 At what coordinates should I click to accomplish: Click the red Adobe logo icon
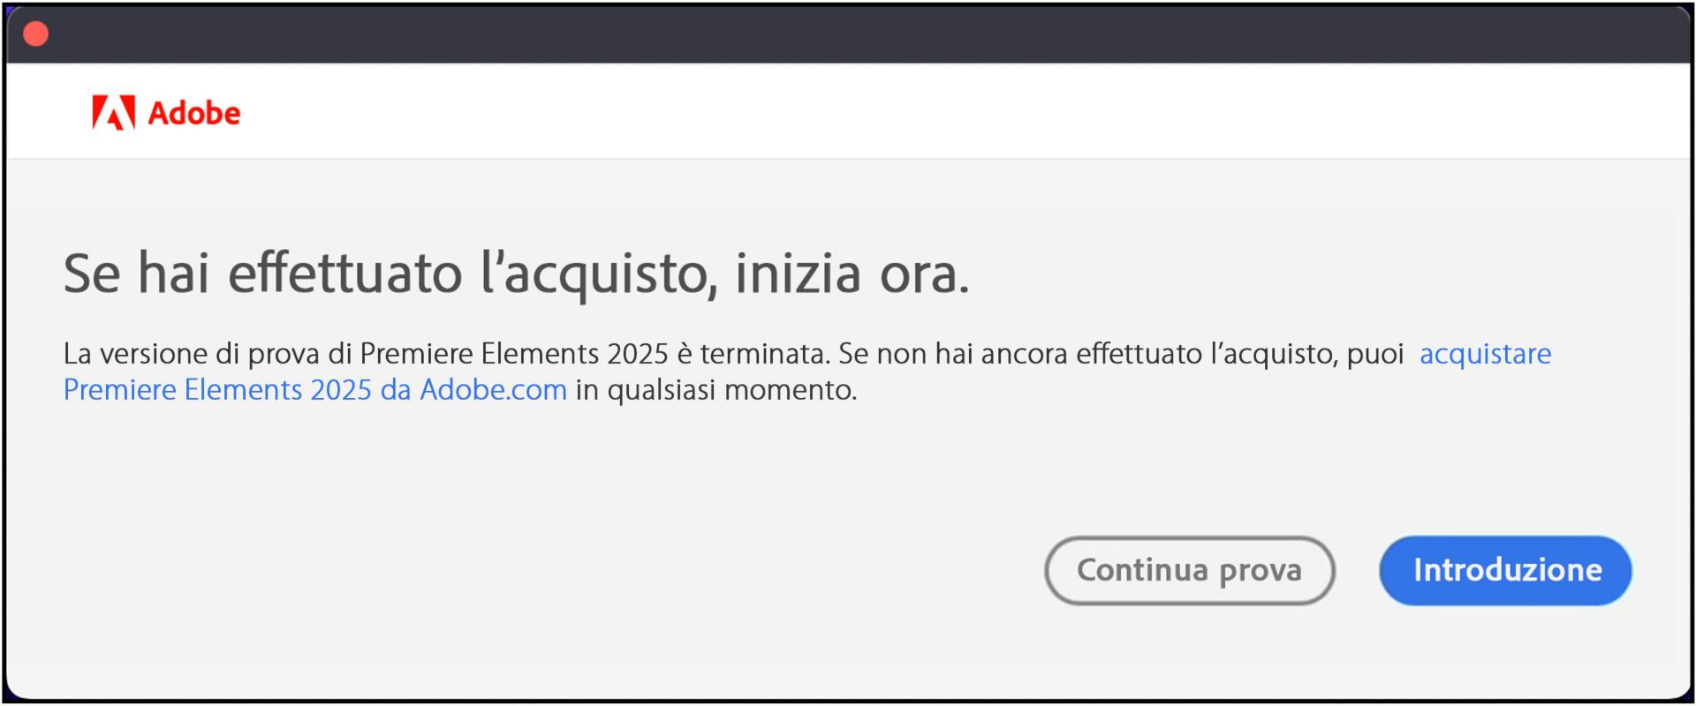(x=113, y=112)
